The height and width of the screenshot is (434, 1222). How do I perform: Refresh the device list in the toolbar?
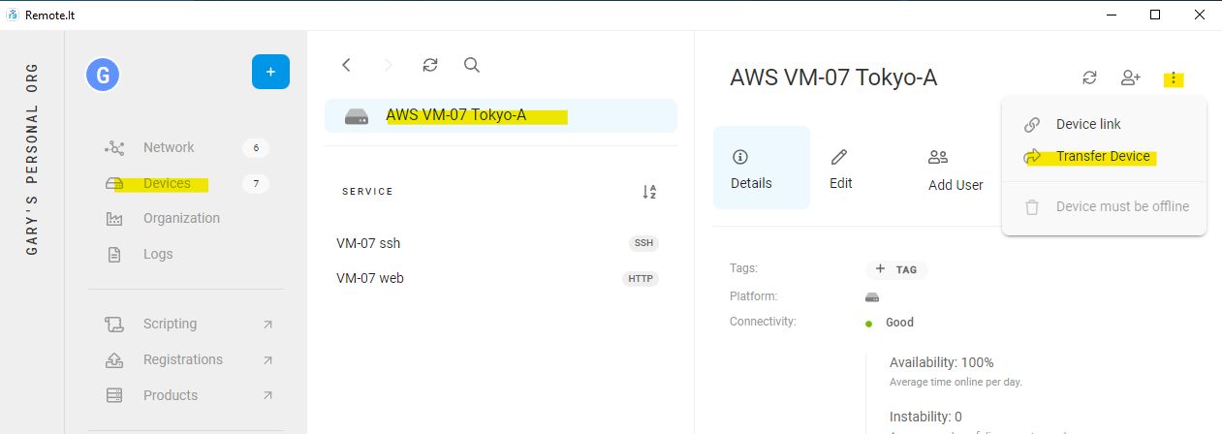coord(430,65)
